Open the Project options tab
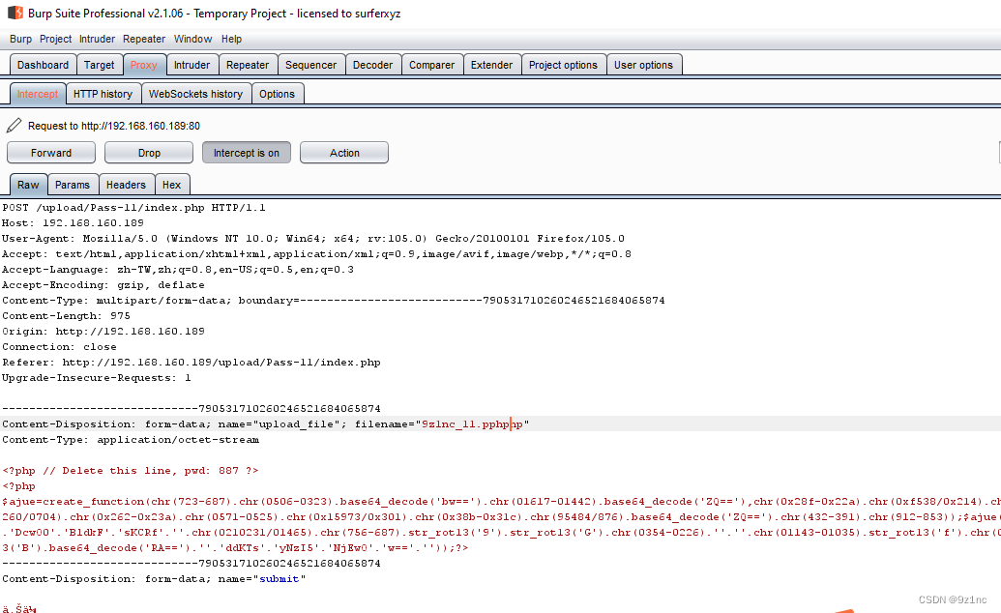 (563, 65)
